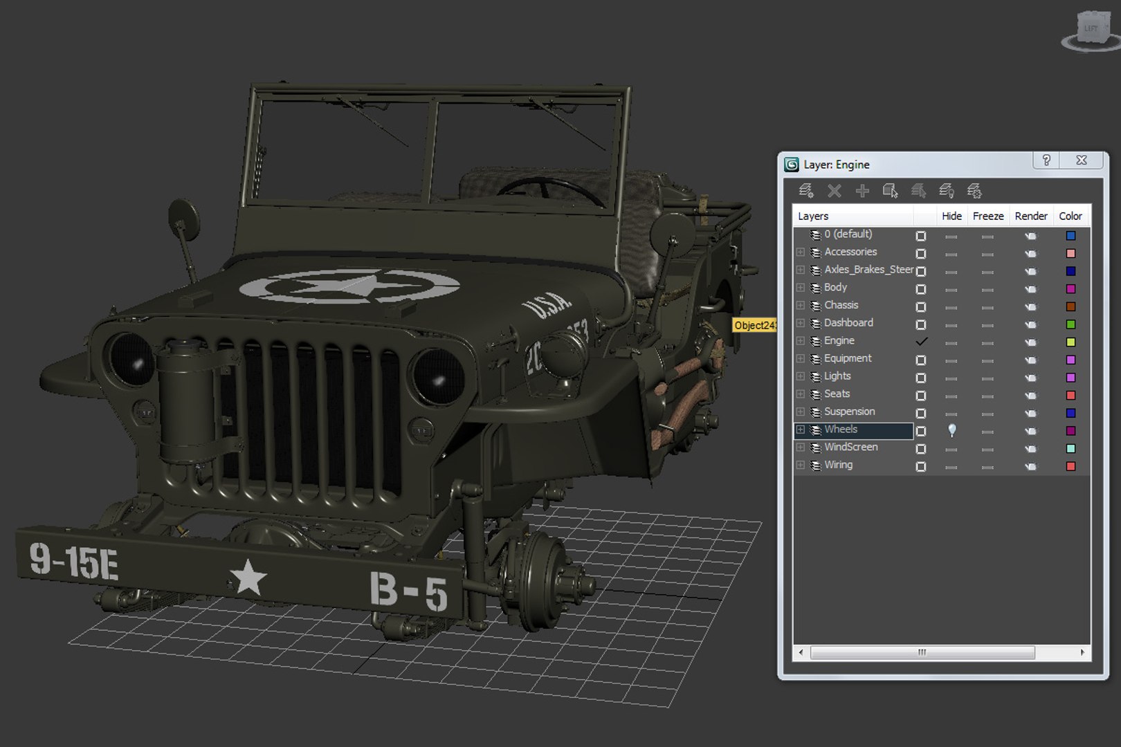The height and width of the screenshot is (747, 1121).
Task: Expand the Accessories layer
Action: 801,252
